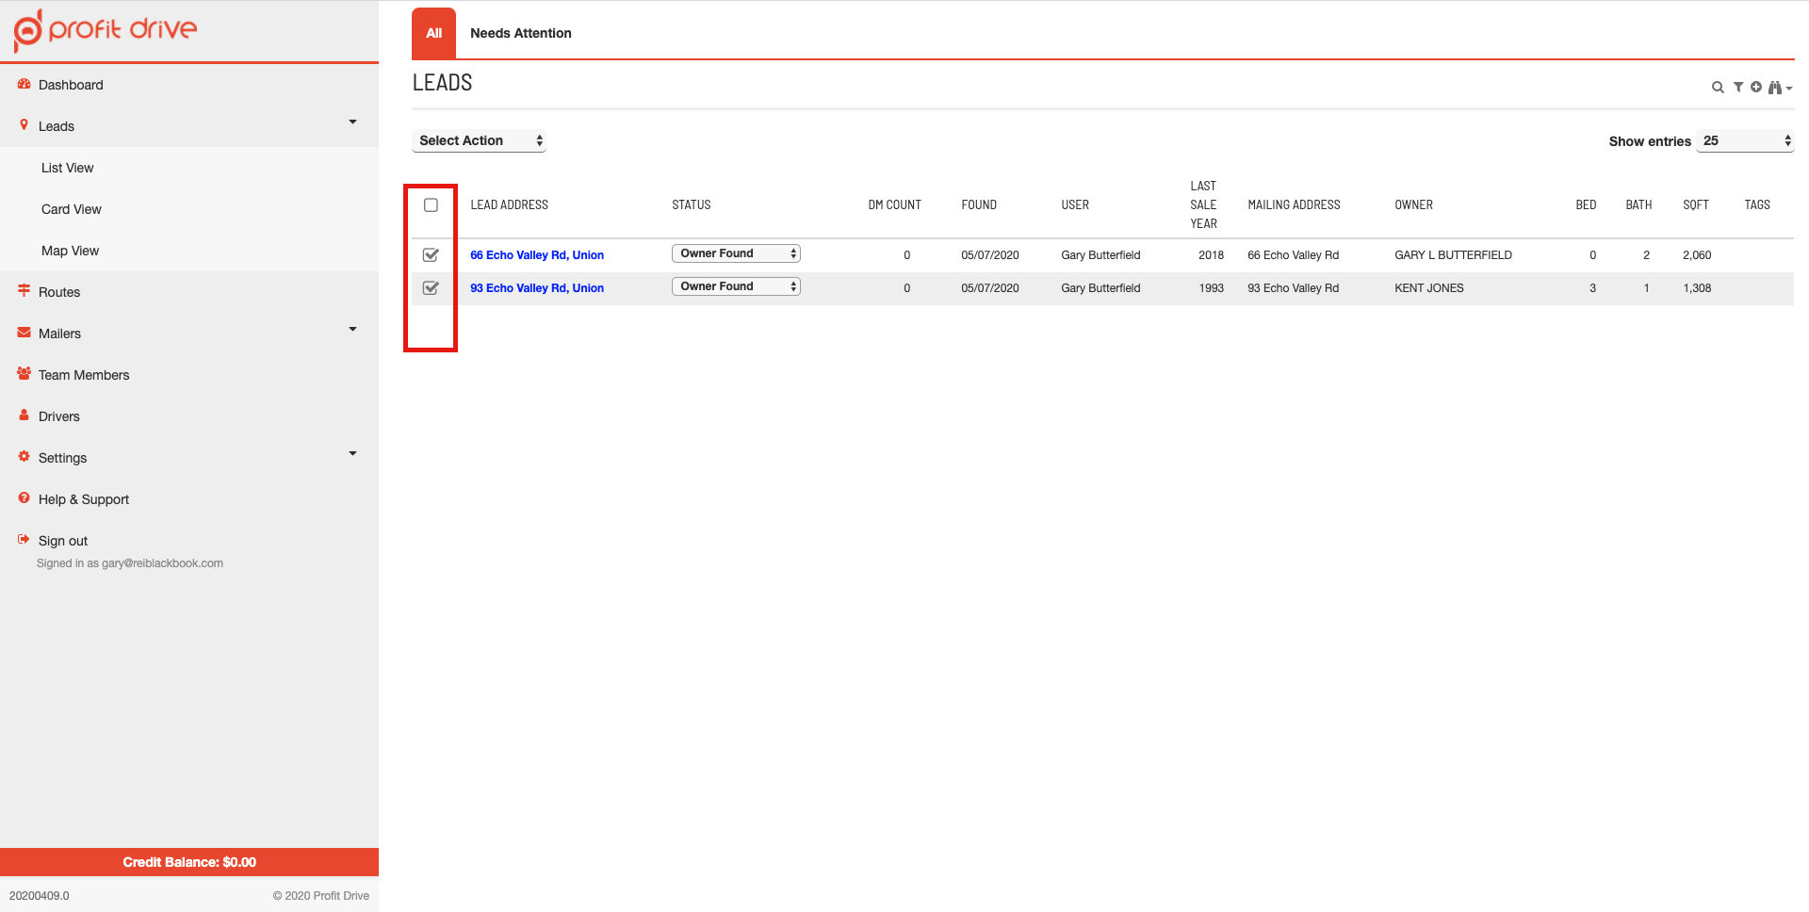Open Help & Support page
This screenshot has height=912, width=1809.
84,499
